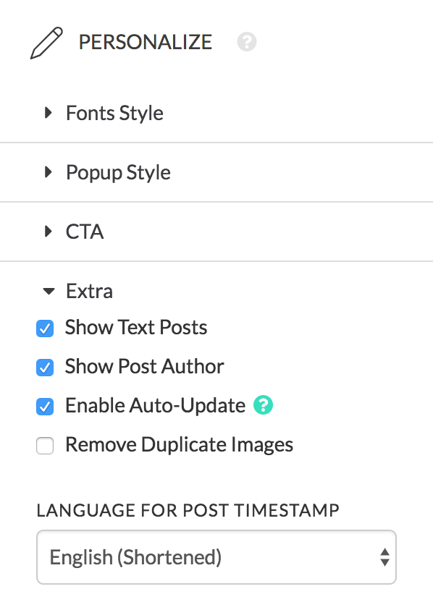Click the Remove Duplicate Images label text
Screen dimensions: 433x589
tap(180, 445)
